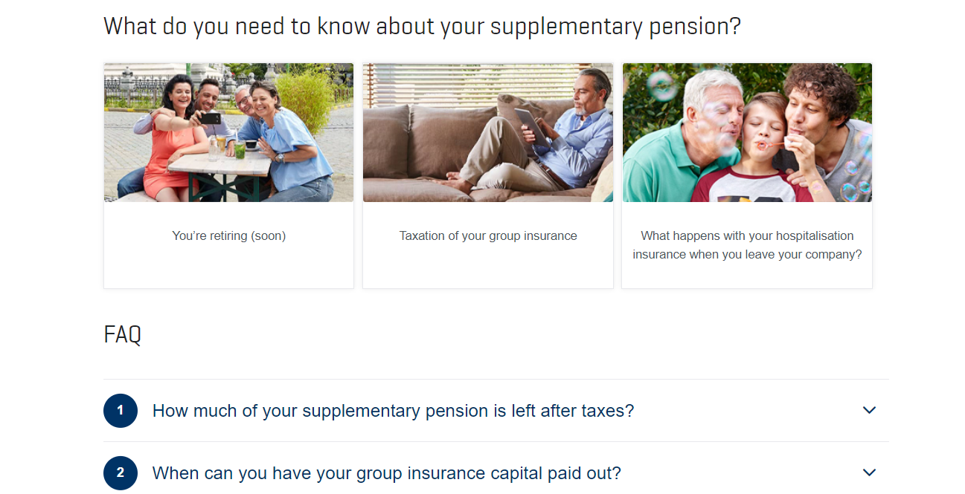
Task: Click the number 1 circle badge
Action: pos(121,410)
